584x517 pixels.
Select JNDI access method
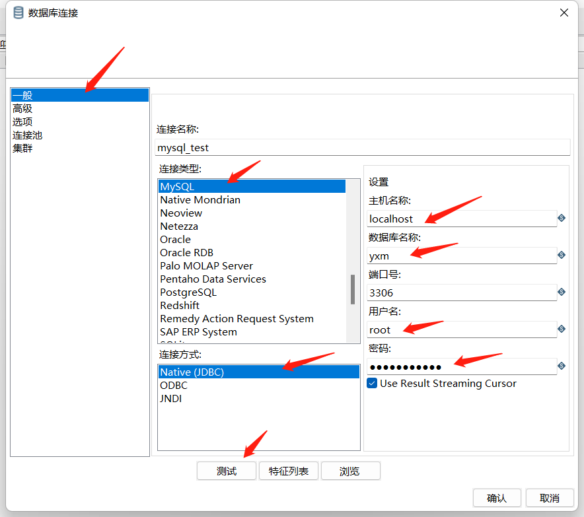click(259, 398)
